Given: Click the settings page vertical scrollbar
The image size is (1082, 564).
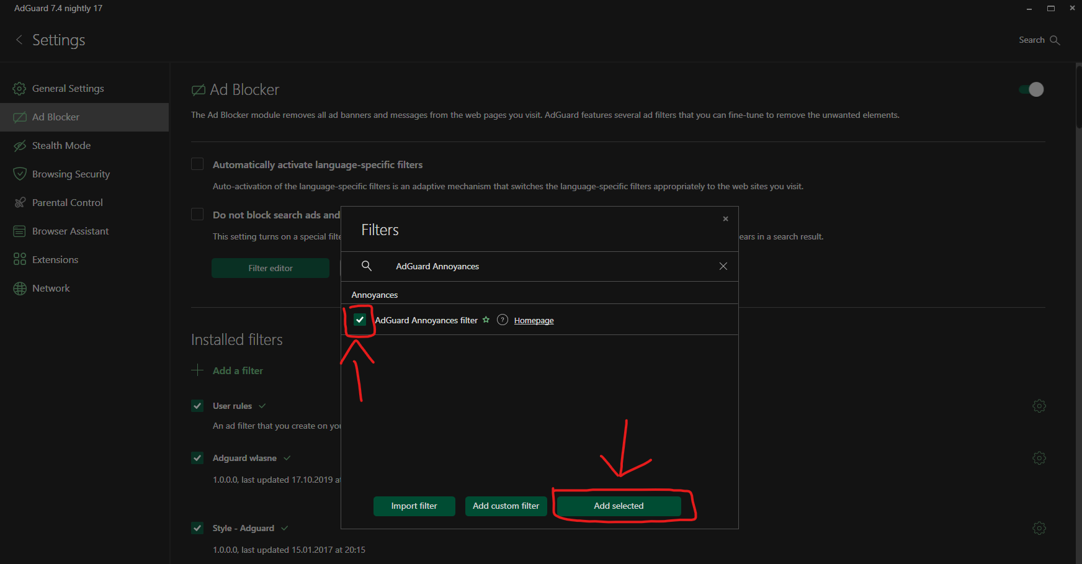Looking at the screenshot, I should 1078,96.
